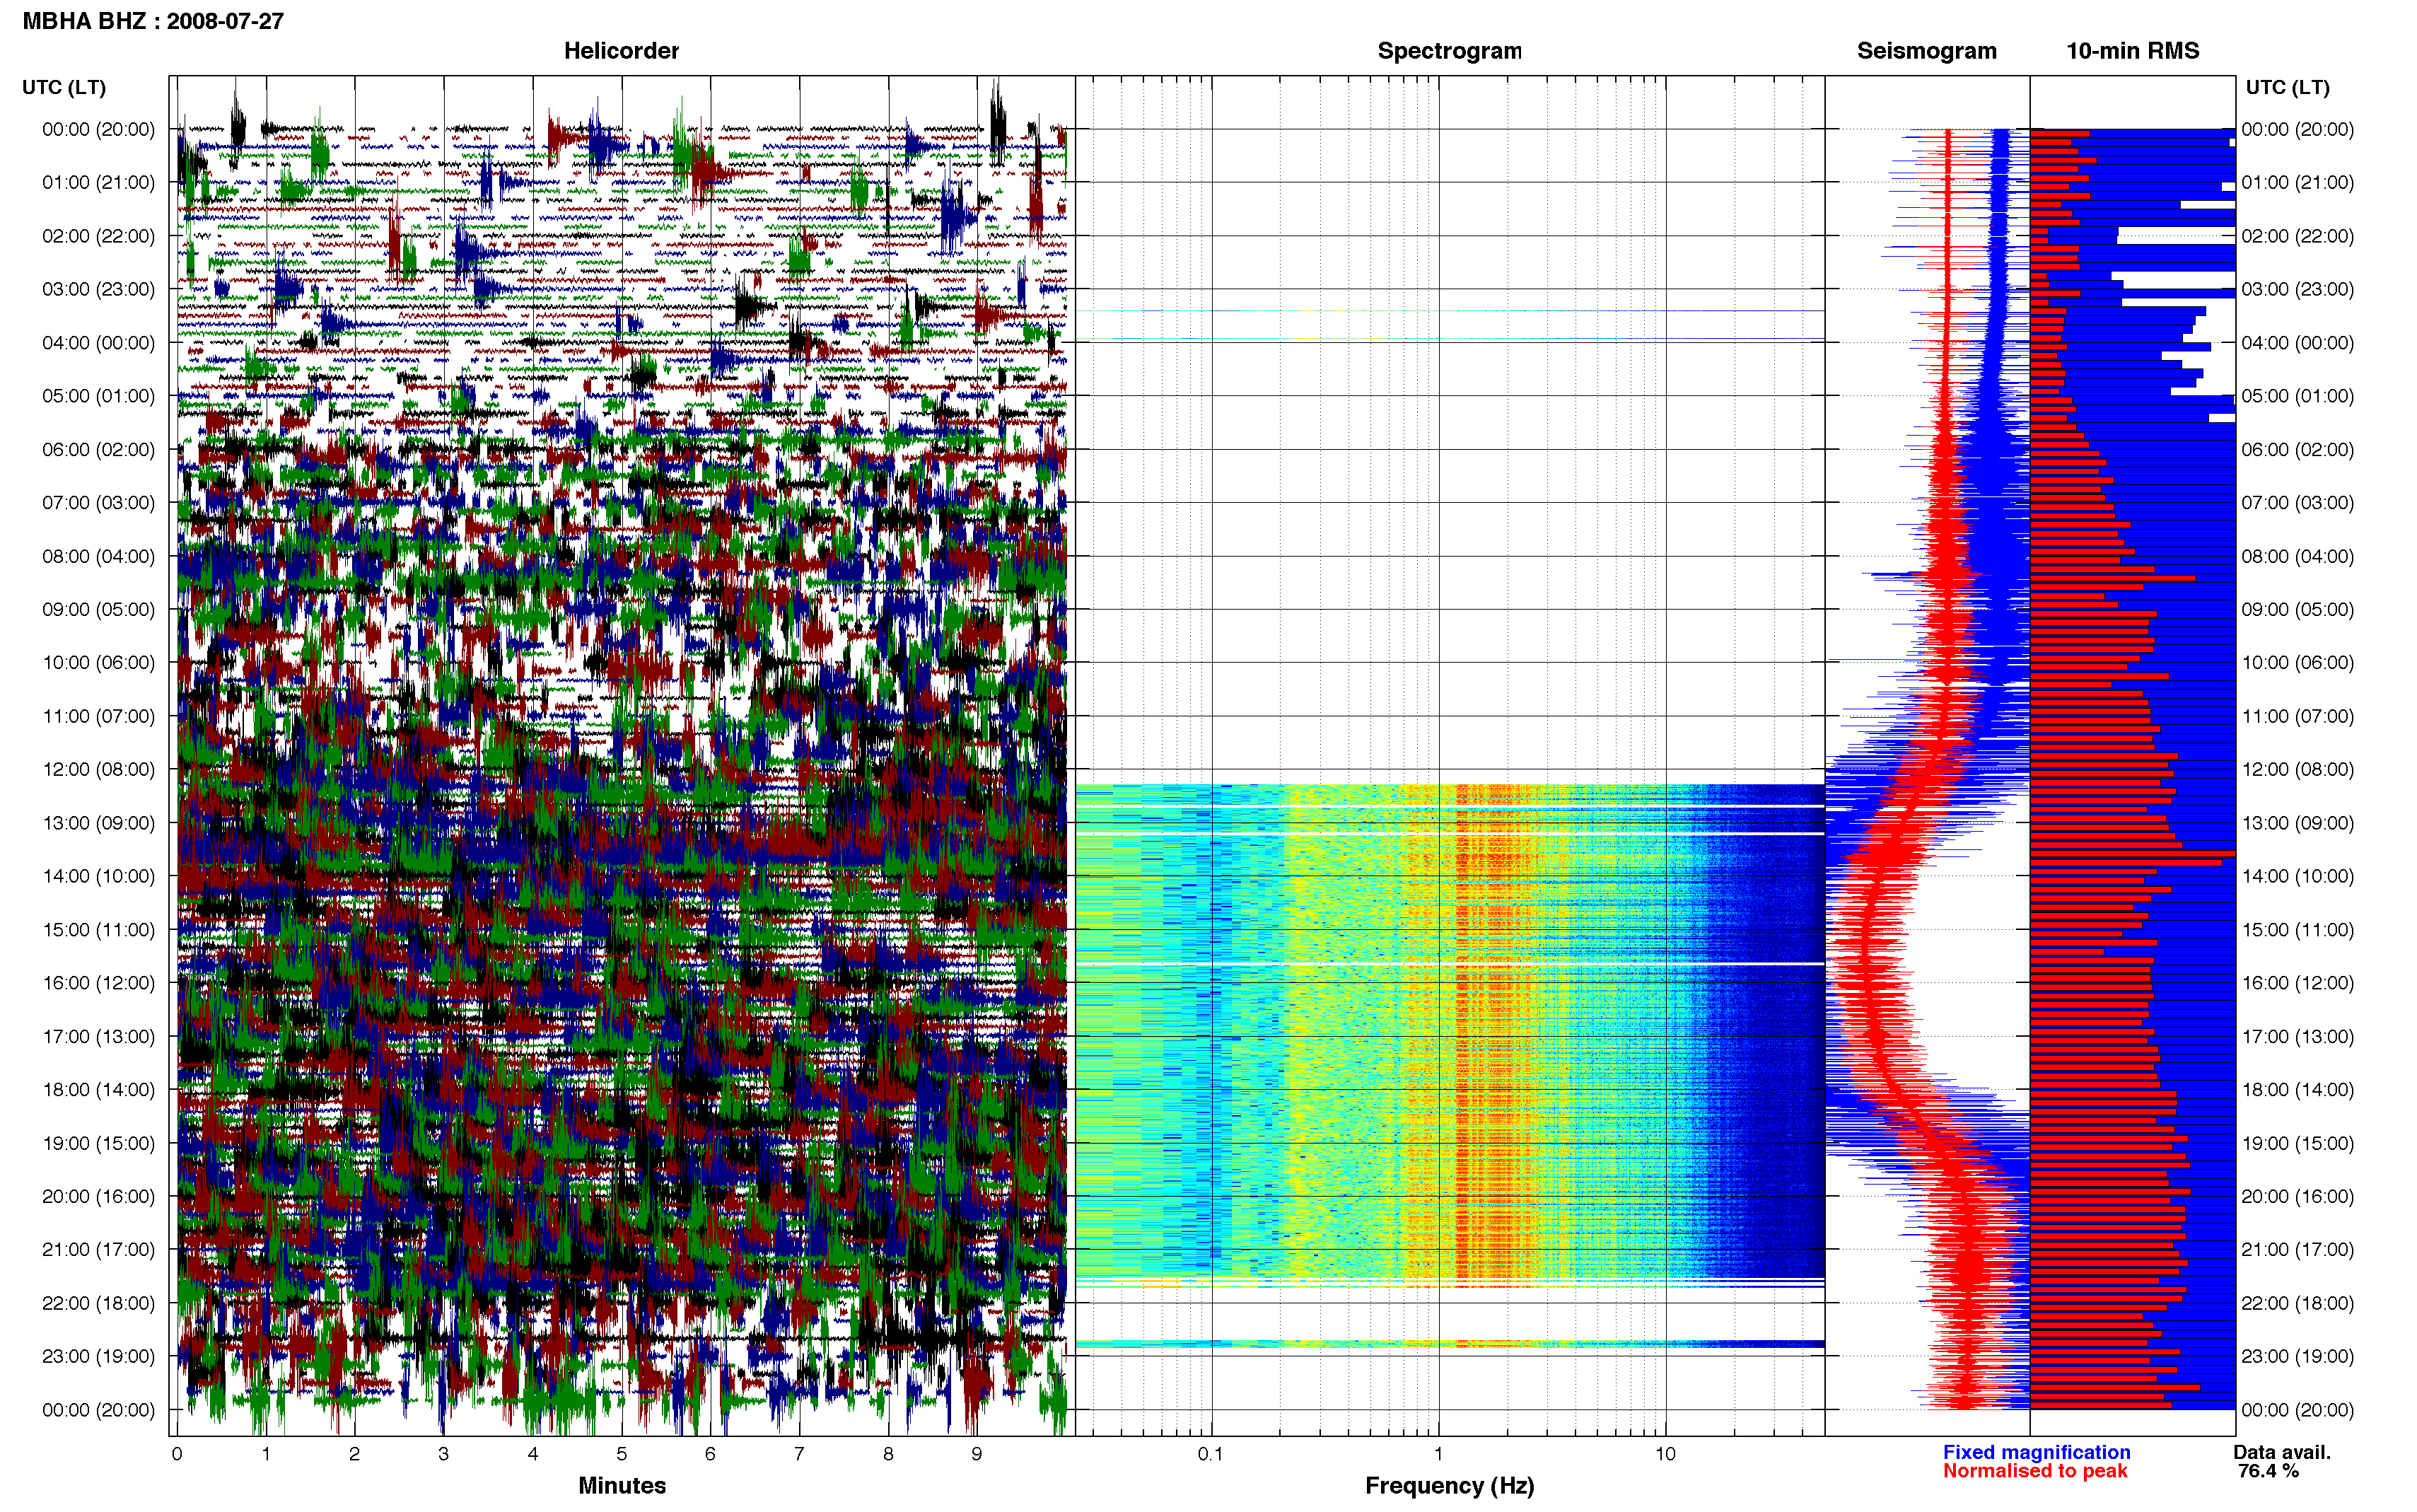This screenshot has width=2417, height=1512.
Task: Click the 'Frequency (Hz)' x-axis label
Action: 1450,1486
